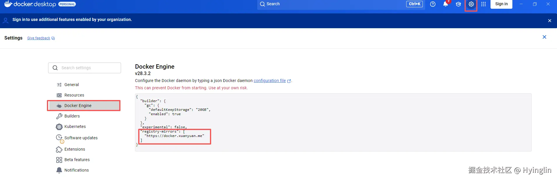Click the Builders wrench icon
557x180 pixels.
coord(59,116)
